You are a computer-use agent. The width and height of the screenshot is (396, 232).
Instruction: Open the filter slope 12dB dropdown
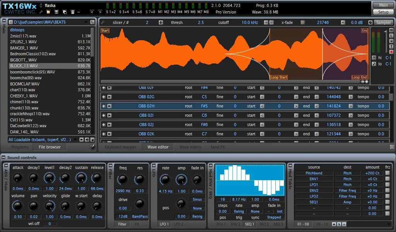(x=123, y=217)
